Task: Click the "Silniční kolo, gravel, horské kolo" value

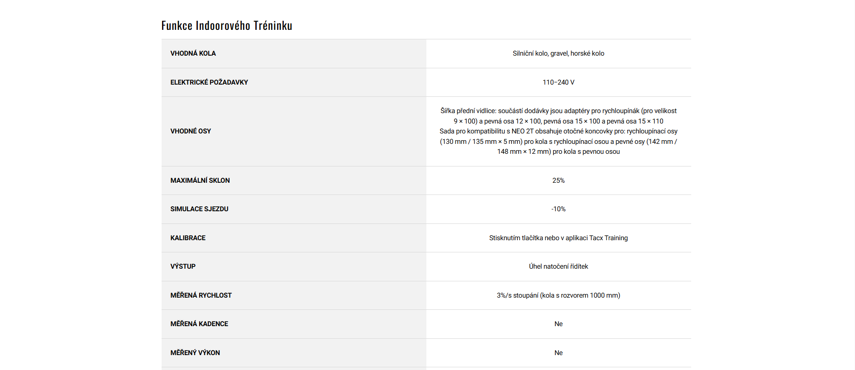Action: (558, 53)
